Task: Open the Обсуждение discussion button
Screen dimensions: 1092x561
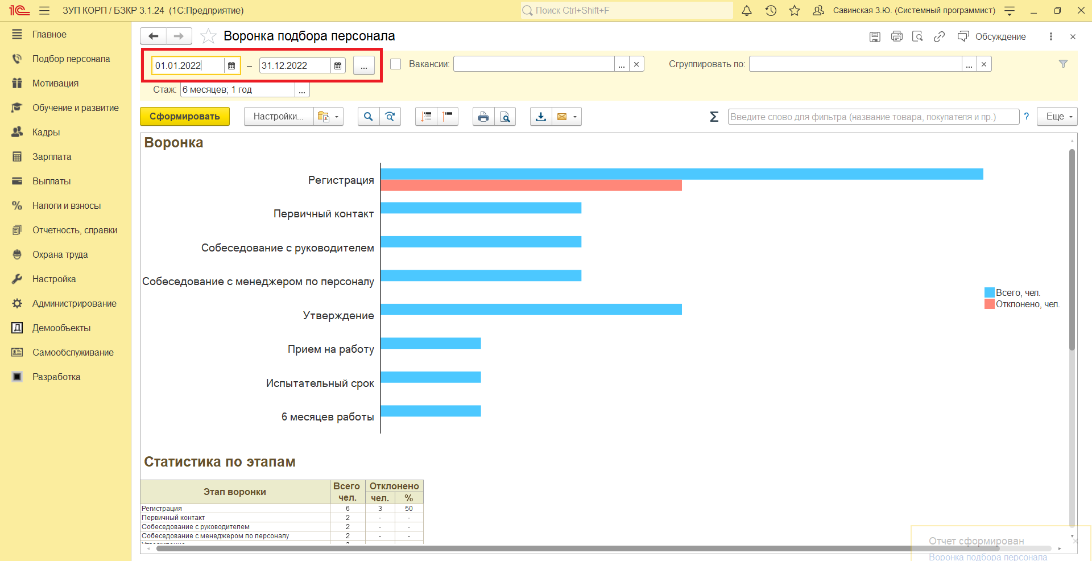Action: tap(992, 37)
